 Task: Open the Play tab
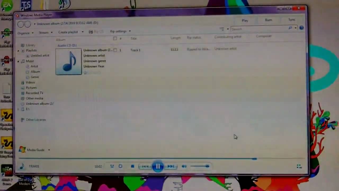[245, 20]
